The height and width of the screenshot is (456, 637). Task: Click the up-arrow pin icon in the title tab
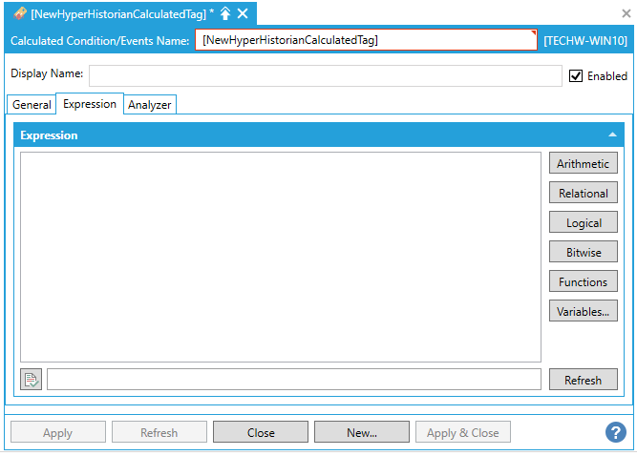point(225,13)
